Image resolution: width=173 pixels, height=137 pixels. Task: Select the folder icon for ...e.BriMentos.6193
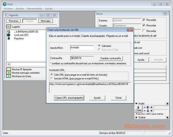click(x=9, y=32)
